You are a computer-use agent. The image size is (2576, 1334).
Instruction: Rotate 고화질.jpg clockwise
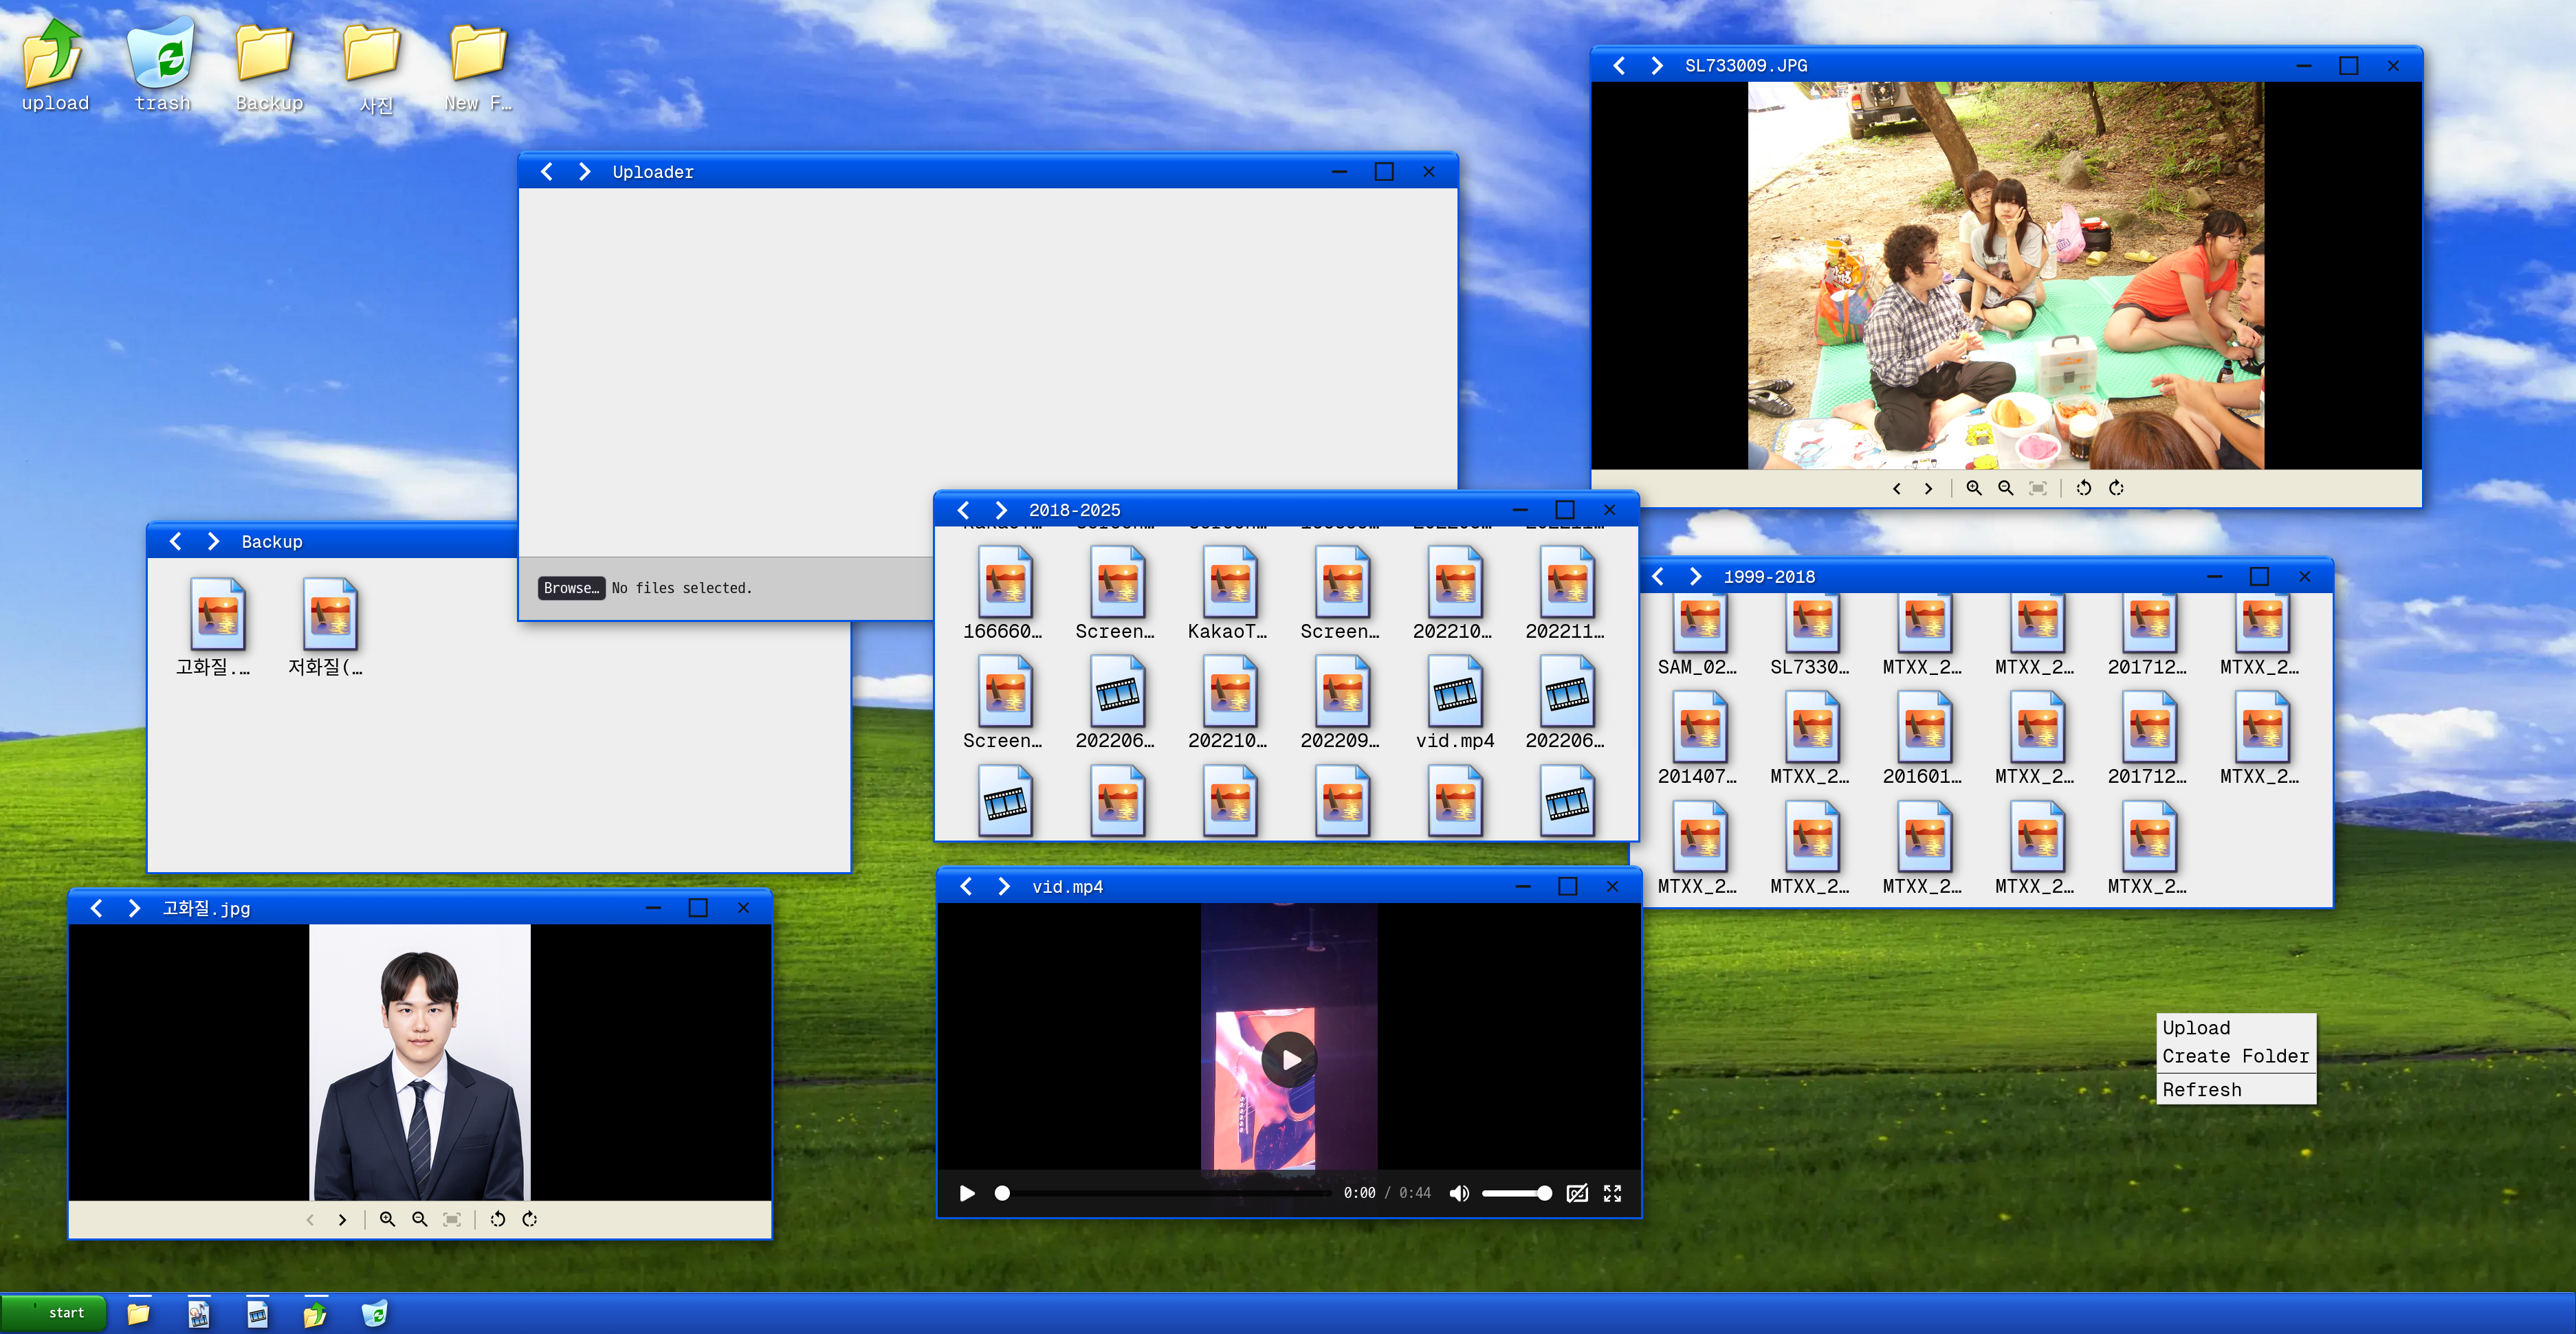coord(530,1219)
